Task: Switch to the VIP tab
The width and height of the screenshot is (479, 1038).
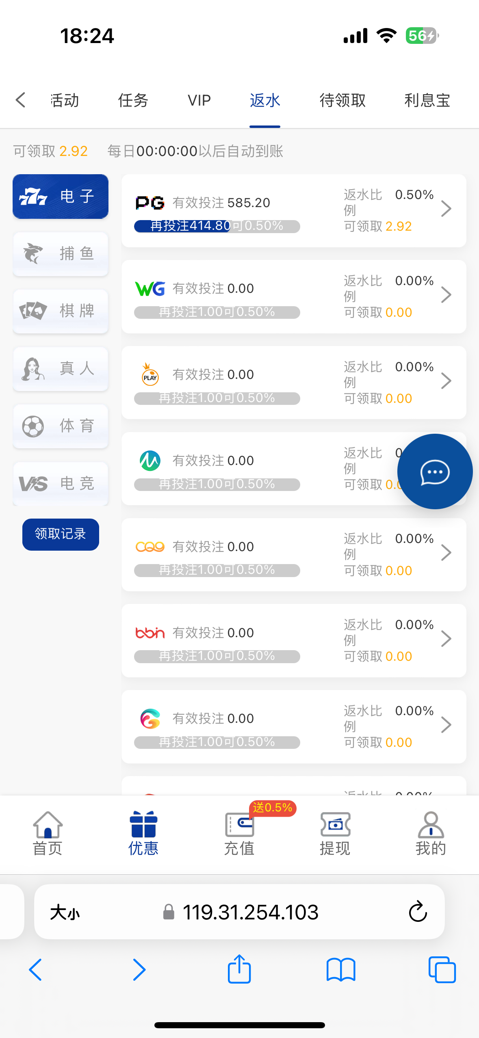Action: [x=199, y=100]
